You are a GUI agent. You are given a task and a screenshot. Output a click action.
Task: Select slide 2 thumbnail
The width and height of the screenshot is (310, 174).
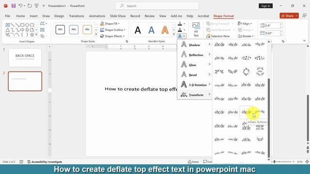click(x=25, y=81)
